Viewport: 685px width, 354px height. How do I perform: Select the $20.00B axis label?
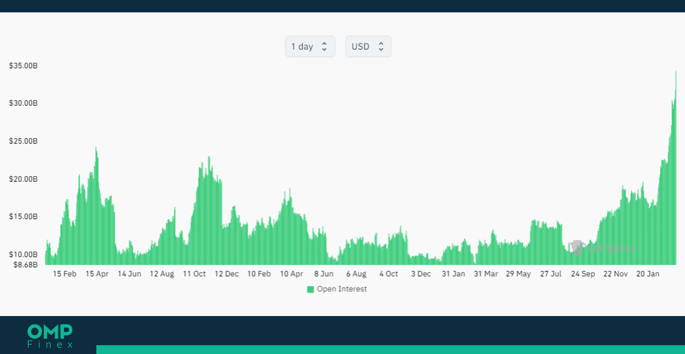click(x=23, y=179)
